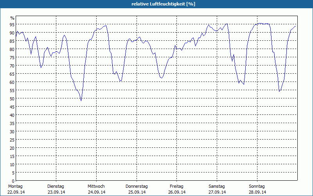
Task: Click the y-axis value '60'
Action: (12, 82)
